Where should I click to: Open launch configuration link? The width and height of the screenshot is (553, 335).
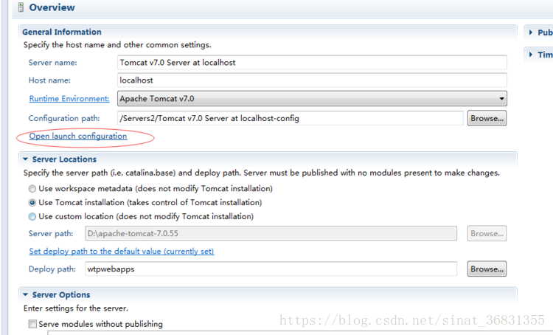point(78,137)
